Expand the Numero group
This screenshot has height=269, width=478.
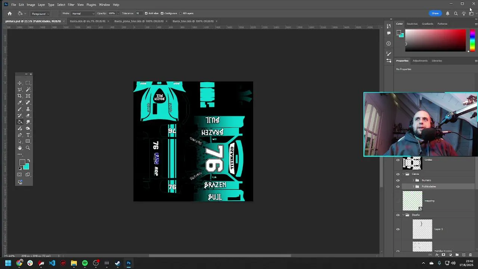point(413,180)
